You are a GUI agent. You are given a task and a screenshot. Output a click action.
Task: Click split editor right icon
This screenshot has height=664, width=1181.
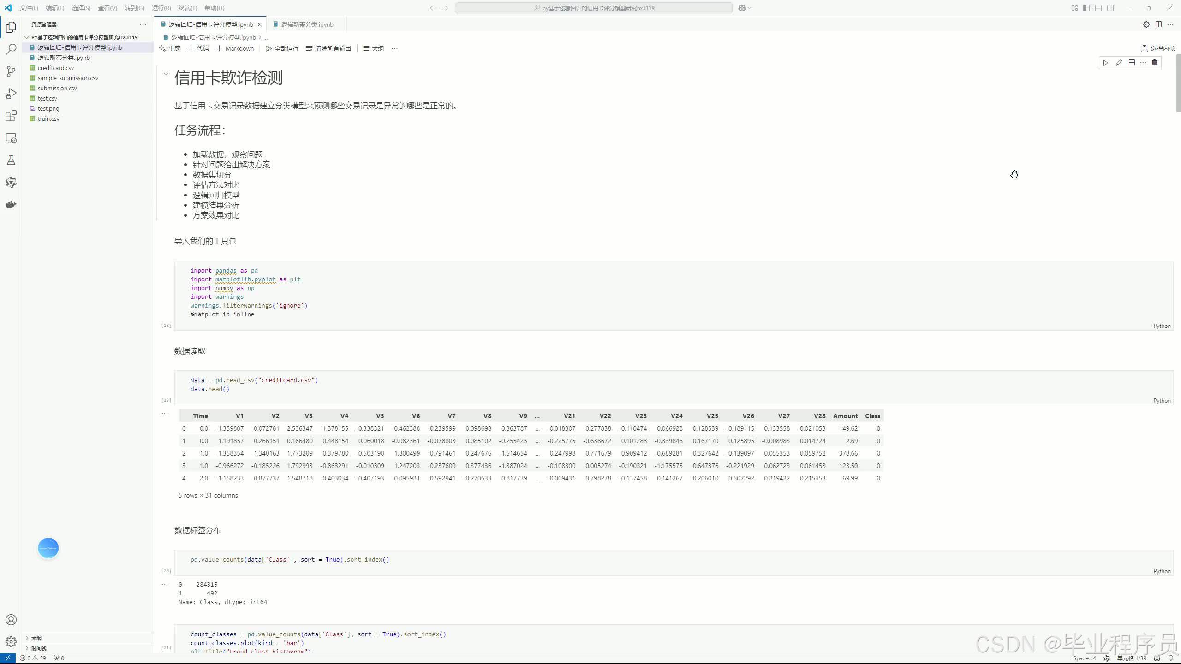tap(1158, 24)
